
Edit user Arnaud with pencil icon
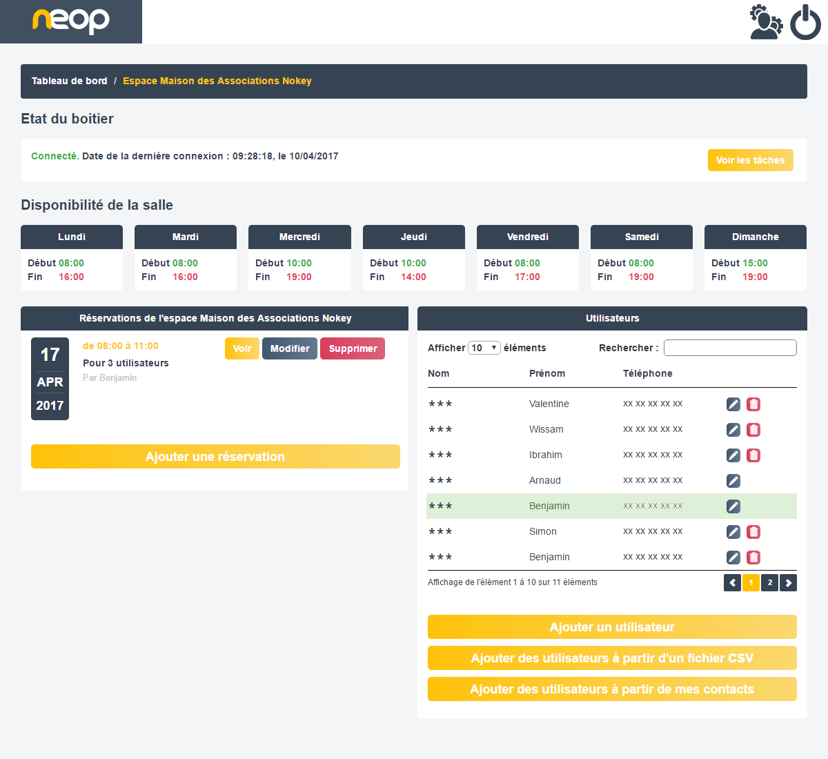coord(733,481)
